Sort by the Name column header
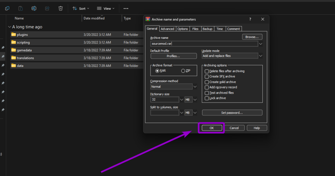Viewport: 335px width, 176px height. (19, 18)
